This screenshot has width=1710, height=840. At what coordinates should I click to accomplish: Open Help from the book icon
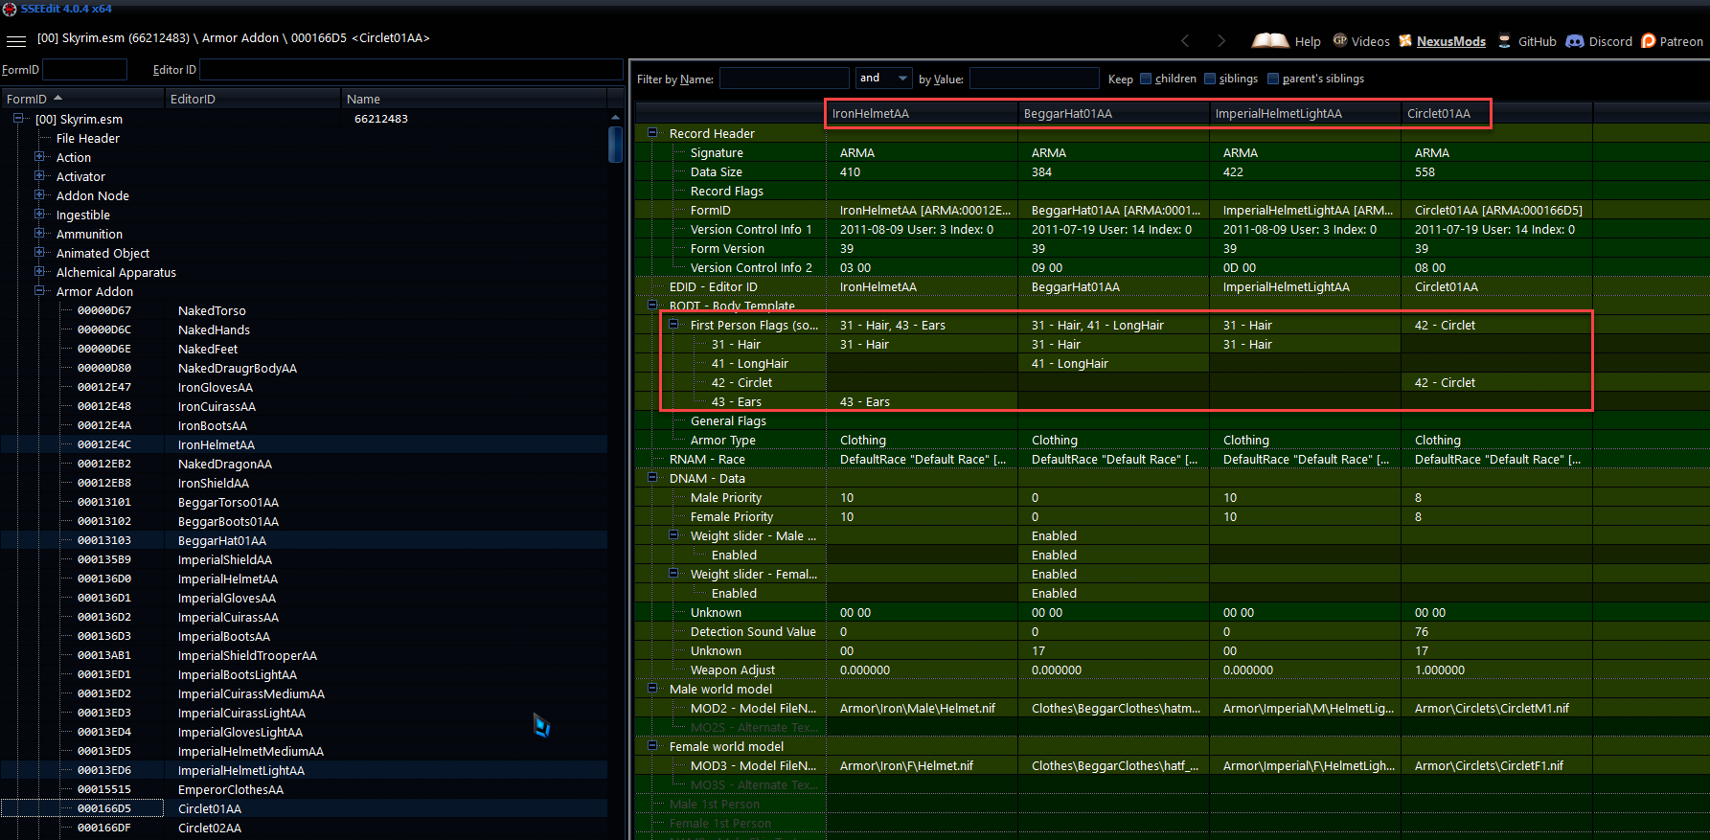coord(1286,41)
